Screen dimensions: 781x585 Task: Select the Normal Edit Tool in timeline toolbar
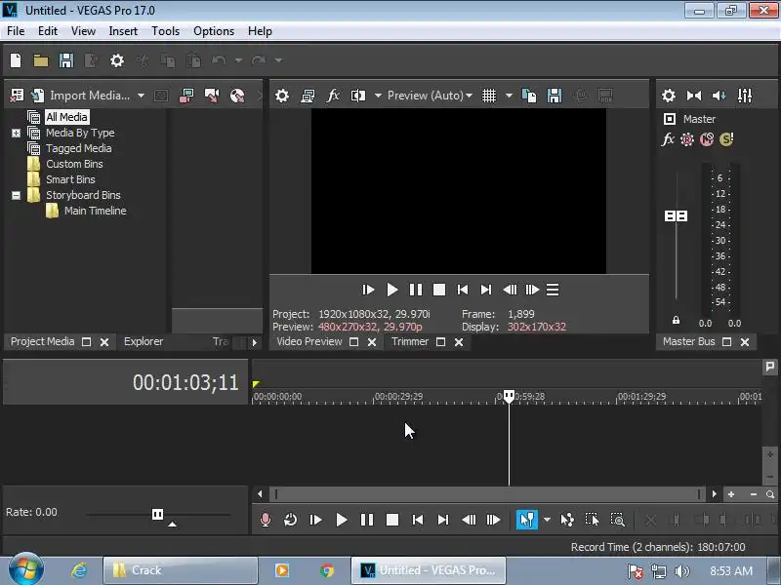(527, 520)
